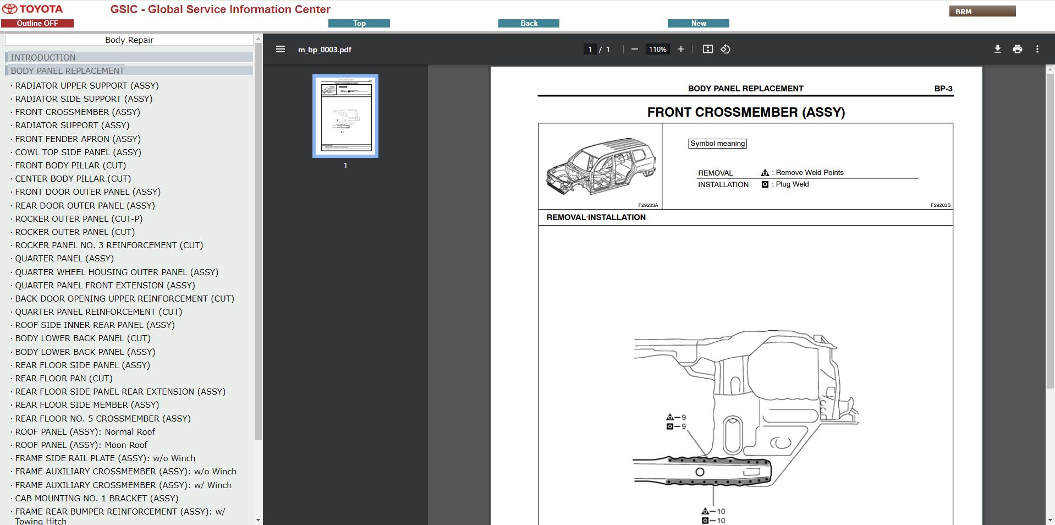Open ROOF PANEL (ASSY): Normal Roof
Viewport: 1055px width, 525px height.
click(x=85, y=431)
